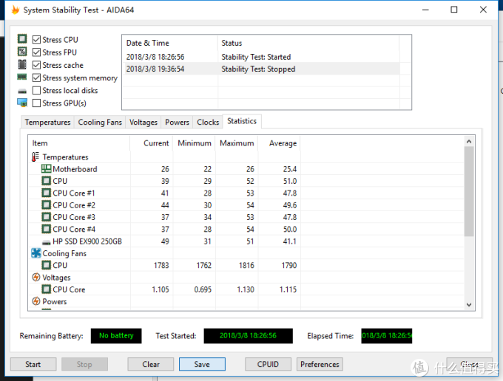Click the CPU Core #4 chip icon
Screen dimensions: 503x381
pyautogui.click(x=46, y=229)
